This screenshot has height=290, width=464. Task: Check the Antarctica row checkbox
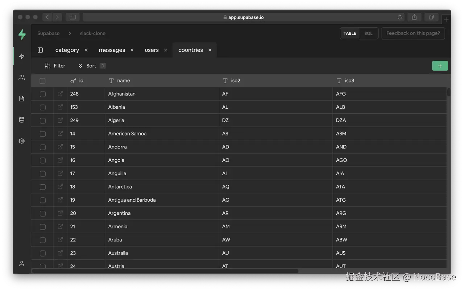click(x=42, y=187)
